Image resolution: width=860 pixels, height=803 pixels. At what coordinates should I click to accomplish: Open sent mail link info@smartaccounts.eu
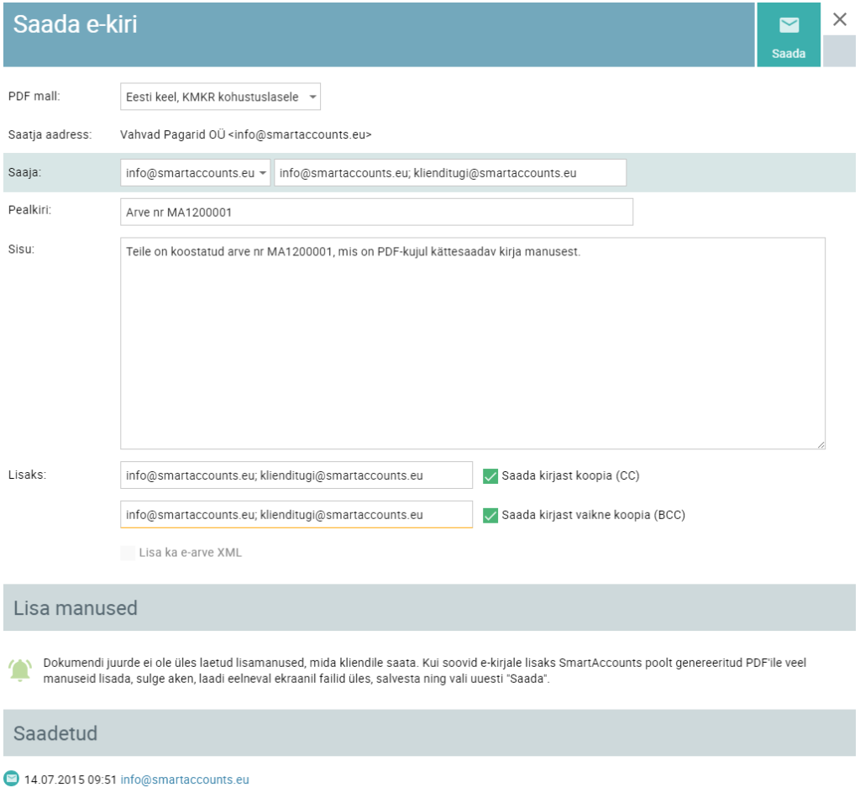(185, 779)
